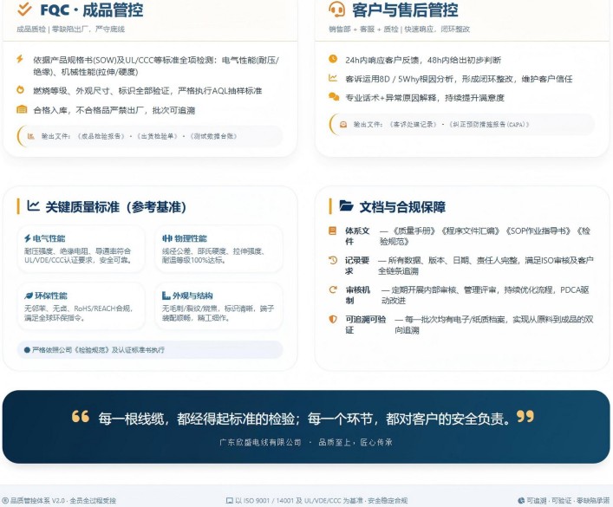Click the history icon next to 记录要求
This screenshot has height=507, width=613.
333,260
